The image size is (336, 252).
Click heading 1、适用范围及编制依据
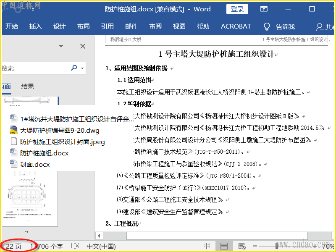[x=136, y=68]
